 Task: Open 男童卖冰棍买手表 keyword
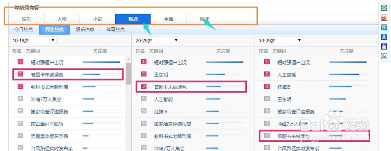point(49,136)
